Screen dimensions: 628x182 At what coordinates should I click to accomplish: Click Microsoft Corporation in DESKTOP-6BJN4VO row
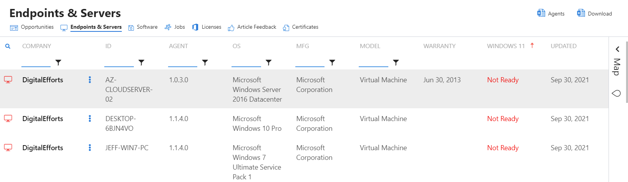314,123
